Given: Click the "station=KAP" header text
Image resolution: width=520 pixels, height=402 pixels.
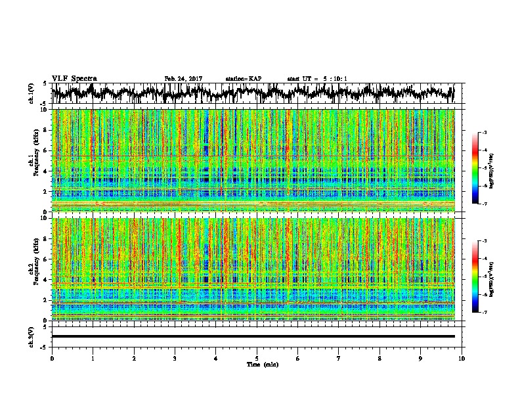Looking at the screenshot, I should pos(244,79).
